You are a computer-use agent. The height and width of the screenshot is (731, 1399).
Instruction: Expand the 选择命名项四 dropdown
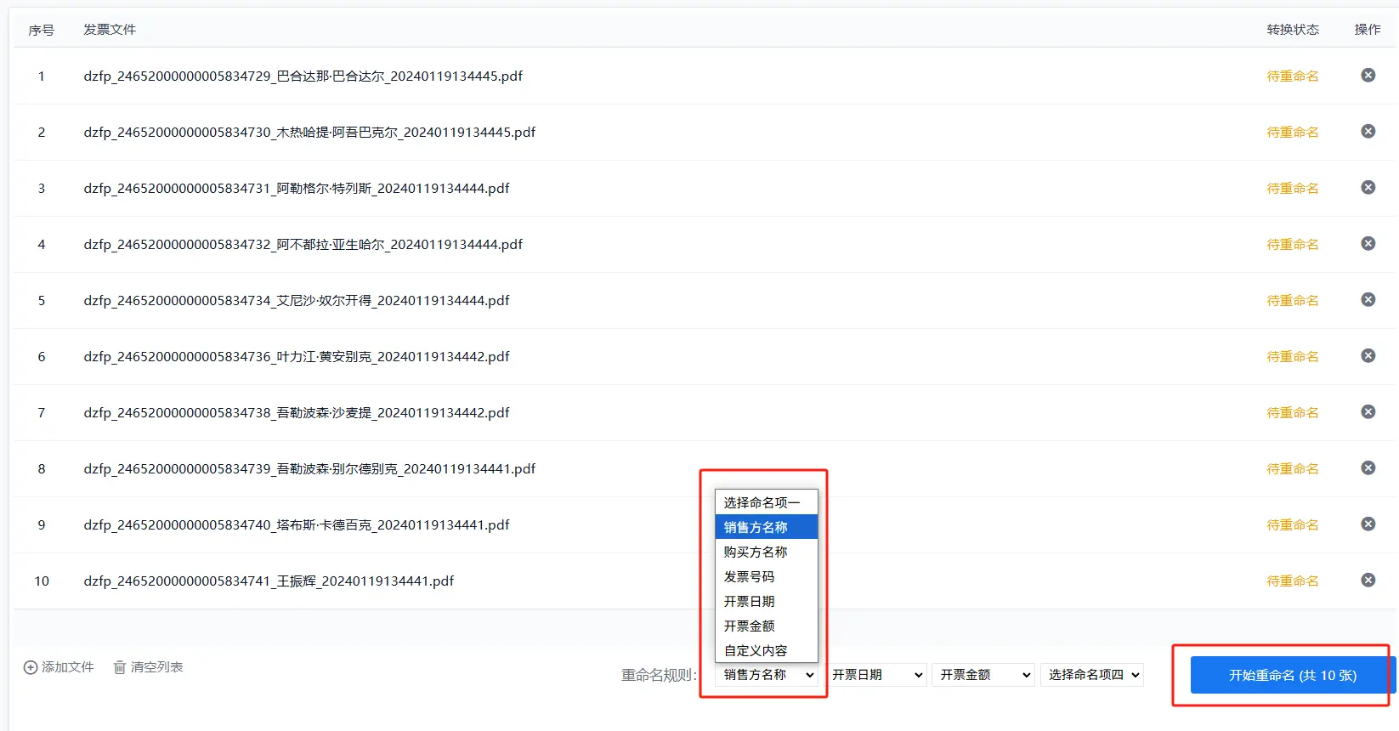coord(1093,675)
